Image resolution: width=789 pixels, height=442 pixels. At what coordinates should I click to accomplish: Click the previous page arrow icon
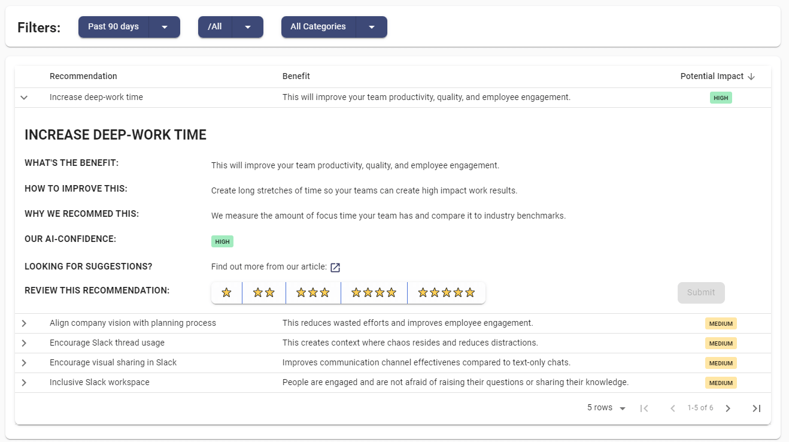[672, 408]
